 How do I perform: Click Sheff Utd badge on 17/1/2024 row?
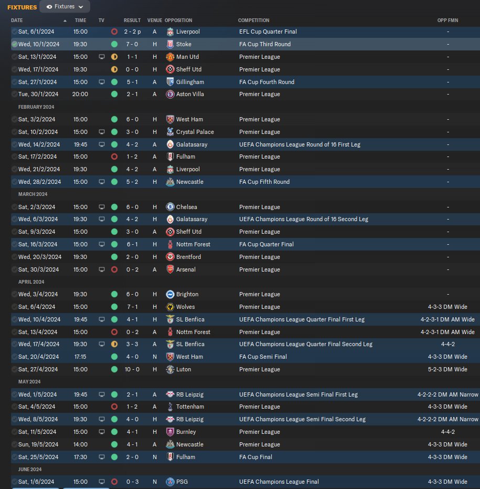pos(170,69)
